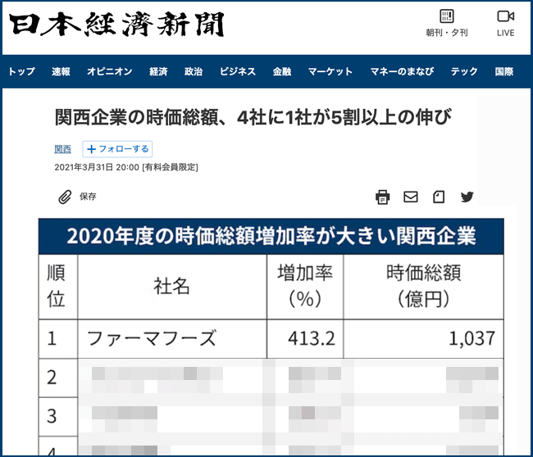Open the マネーのまなび section
533x457 pixels.
coord(401,72)
